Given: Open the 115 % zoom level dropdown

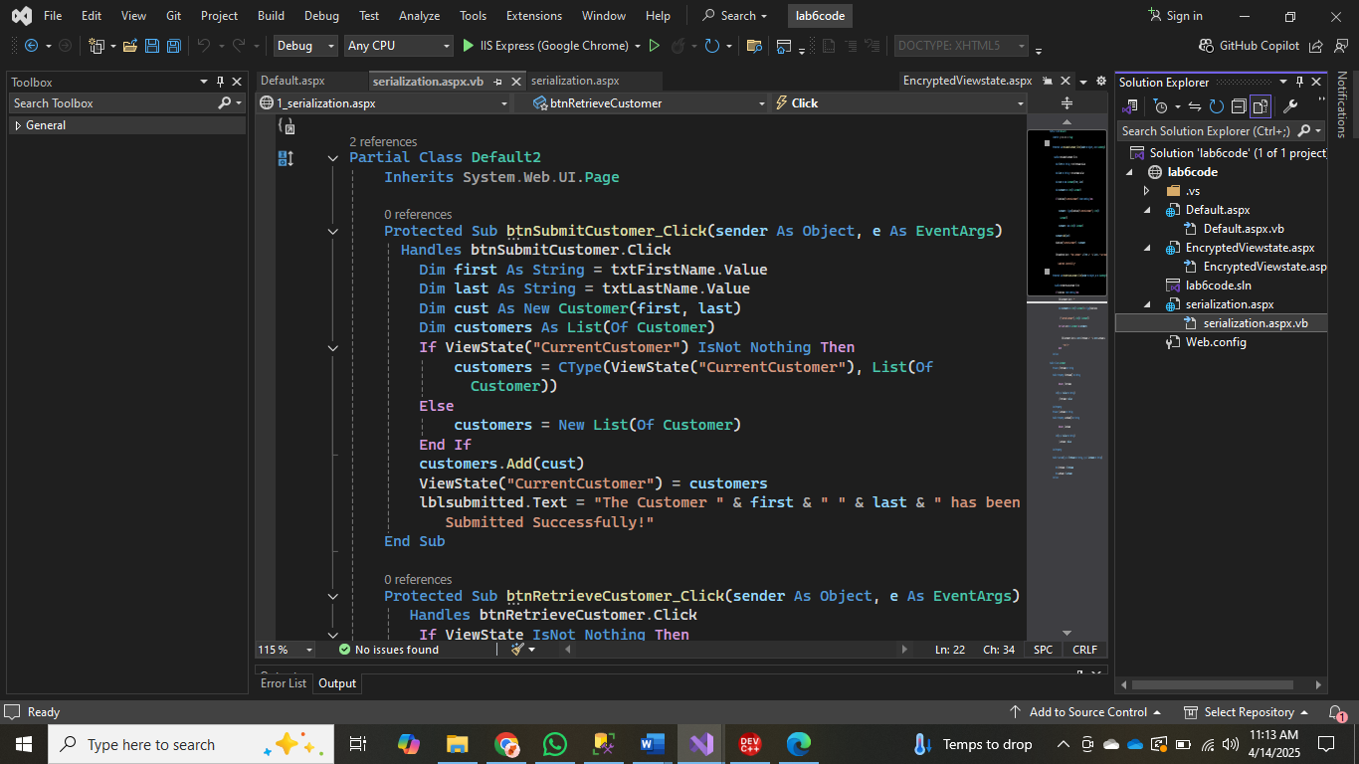Looking at the screenshot, I should (x=286, y=649).
